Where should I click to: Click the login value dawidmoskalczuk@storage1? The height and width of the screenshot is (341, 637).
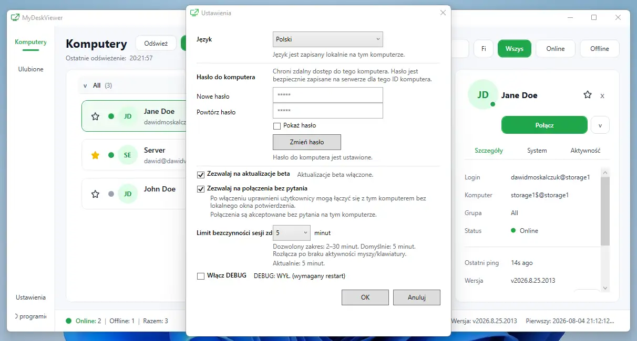[x=550, y=177]
